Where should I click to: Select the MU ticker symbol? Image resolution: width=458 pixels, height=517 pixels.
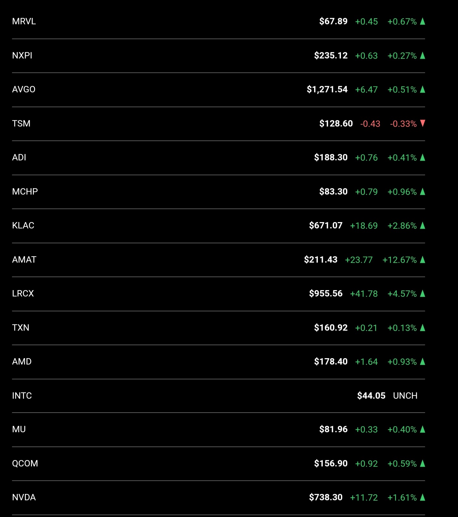(x=19, y=429)
